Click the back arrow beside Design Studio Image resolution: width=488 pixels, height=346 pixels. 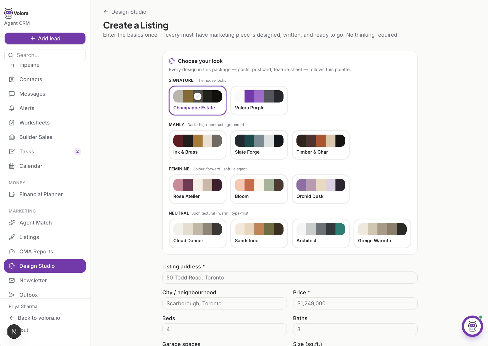(106, 12)
